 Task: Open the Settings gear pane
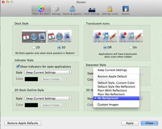[x=56, y=11]
